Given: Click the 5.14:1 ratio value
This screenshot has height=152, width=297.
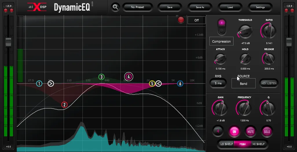Looking at the screenshot, I should [x=269, y=43].
